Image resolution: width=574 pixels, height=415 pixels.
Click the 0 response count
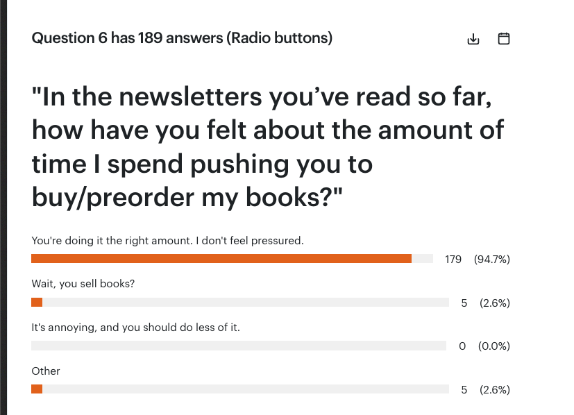click(462, 346)
